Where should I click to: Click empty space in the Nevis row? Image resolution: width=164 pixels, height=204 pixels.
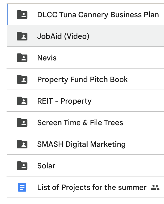point(110,58)
